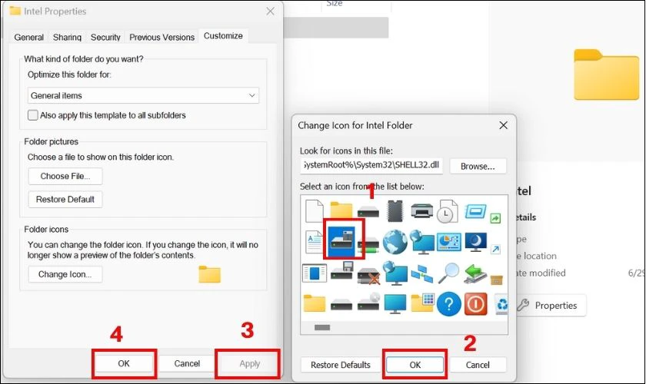Select the printer icon
646x384 pixels.
(x=422, y=211)
